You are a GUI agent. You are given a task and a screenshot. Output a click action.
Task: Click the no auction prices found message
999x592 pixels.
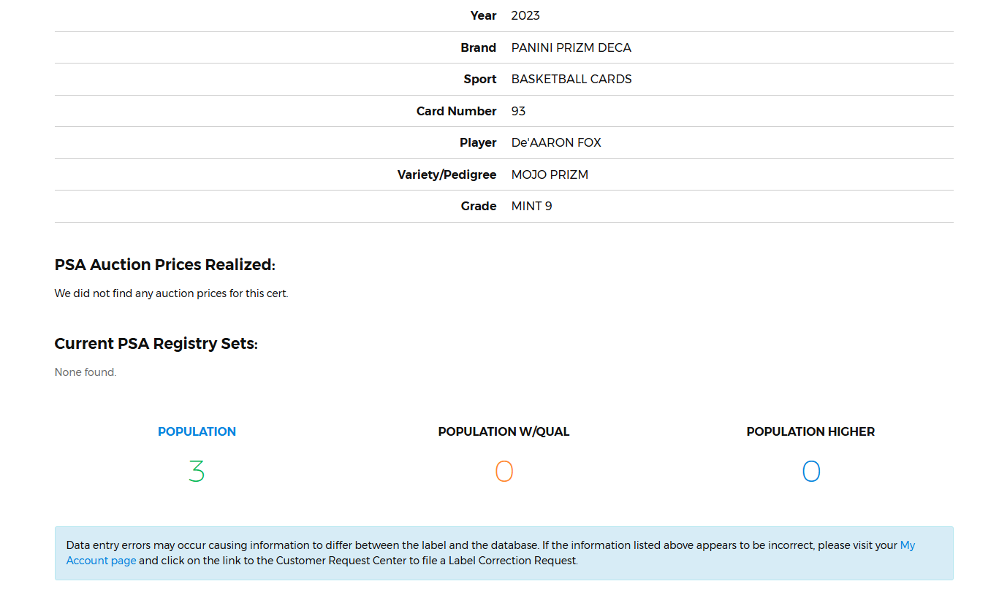[x=172, y=293]
